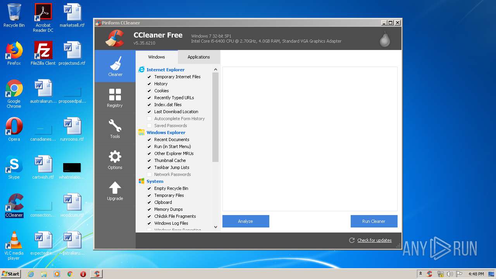Click the Analyze button
This screenshot has width=496, height=279.
246,221
